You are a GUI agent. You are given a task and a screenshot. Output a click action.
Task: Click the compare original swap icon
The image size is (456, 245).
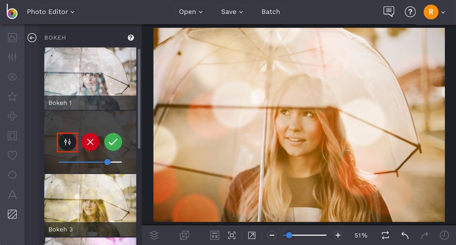(x=385, y=235)
